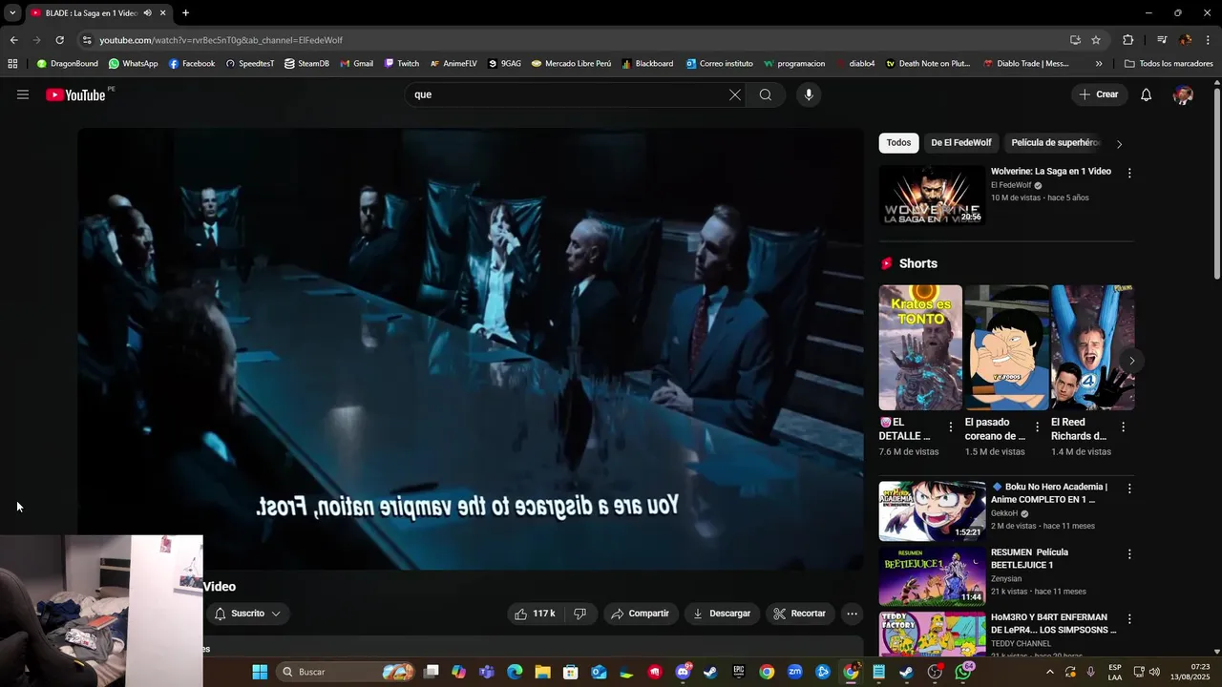The height and width of the screenshot is (687, 1222).
Task: Open the notifications bell
Action: [1147, 94]
